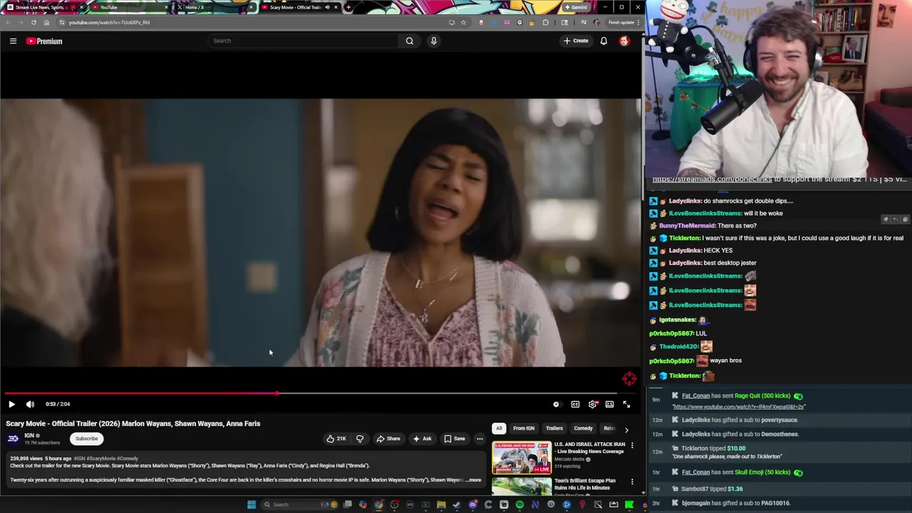The width and height of the screenshot is (912, 513).
Task: Share the Scary Movie trailer
Action: (388, 439)
